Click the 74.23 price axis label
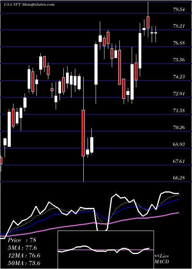Image resolution: width=192 pixels, height=269 pixels. [x=179, y=77]
